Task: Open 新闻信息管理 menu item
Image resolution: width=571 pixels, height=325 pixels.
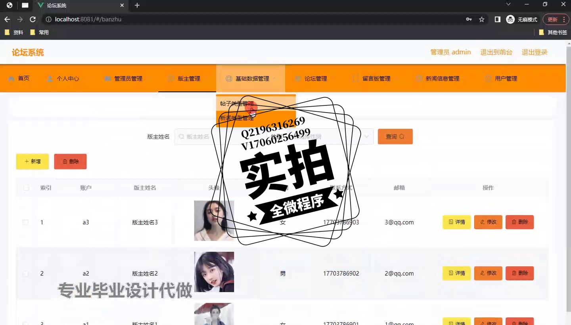Action: pyautogui.click(x=438, y=78)
